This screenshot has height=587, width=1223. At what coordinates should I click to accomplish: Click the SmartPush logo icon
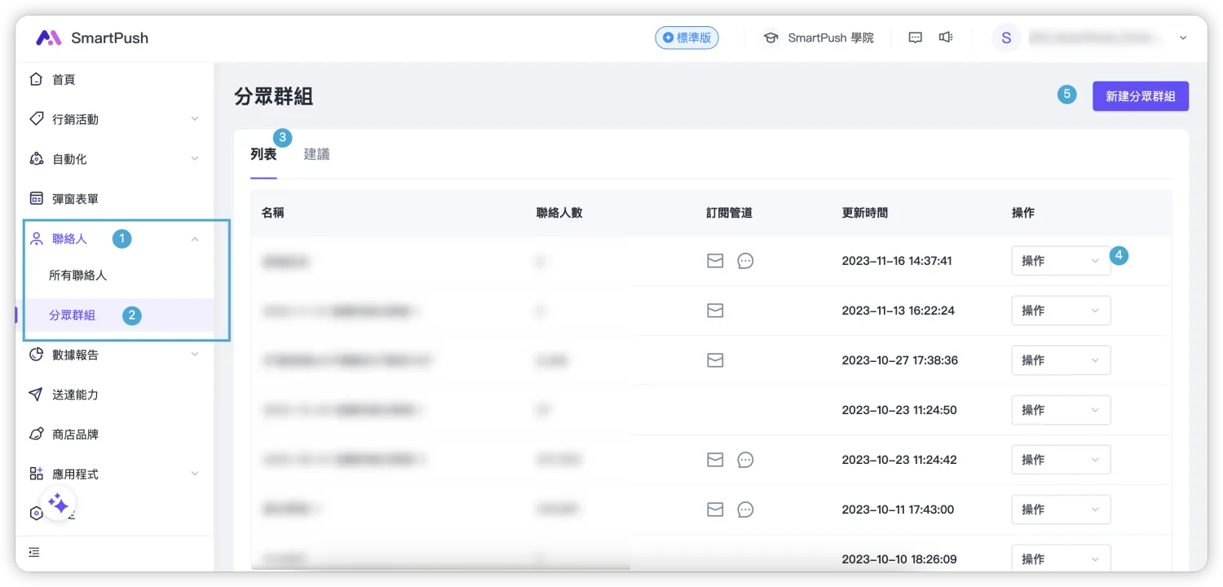tap(49, 38)
